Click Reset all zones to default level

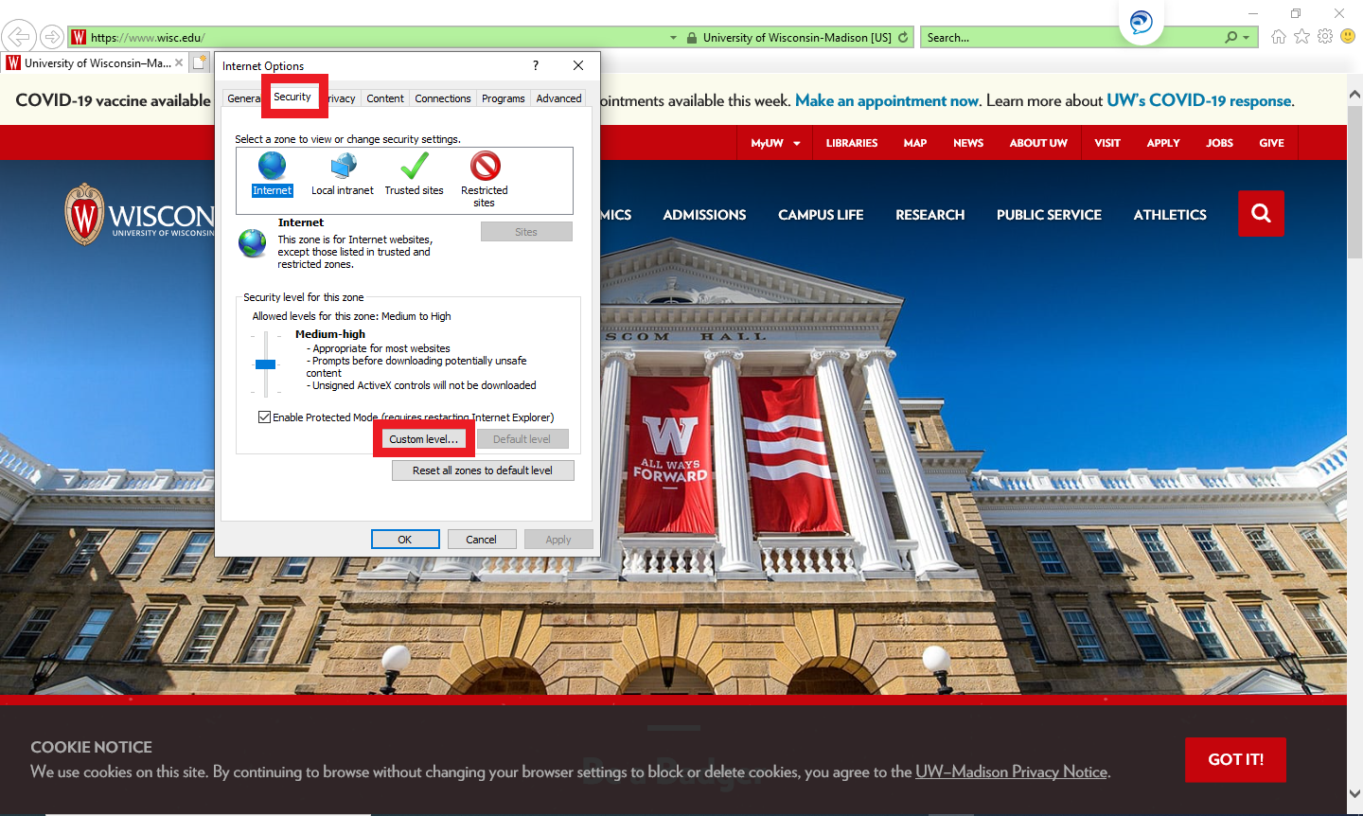[483, 470]
